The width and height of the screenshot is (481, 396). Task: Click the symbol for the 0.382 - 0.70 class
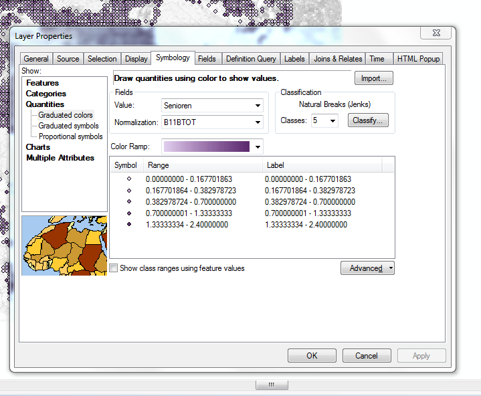tap(128, 202)
